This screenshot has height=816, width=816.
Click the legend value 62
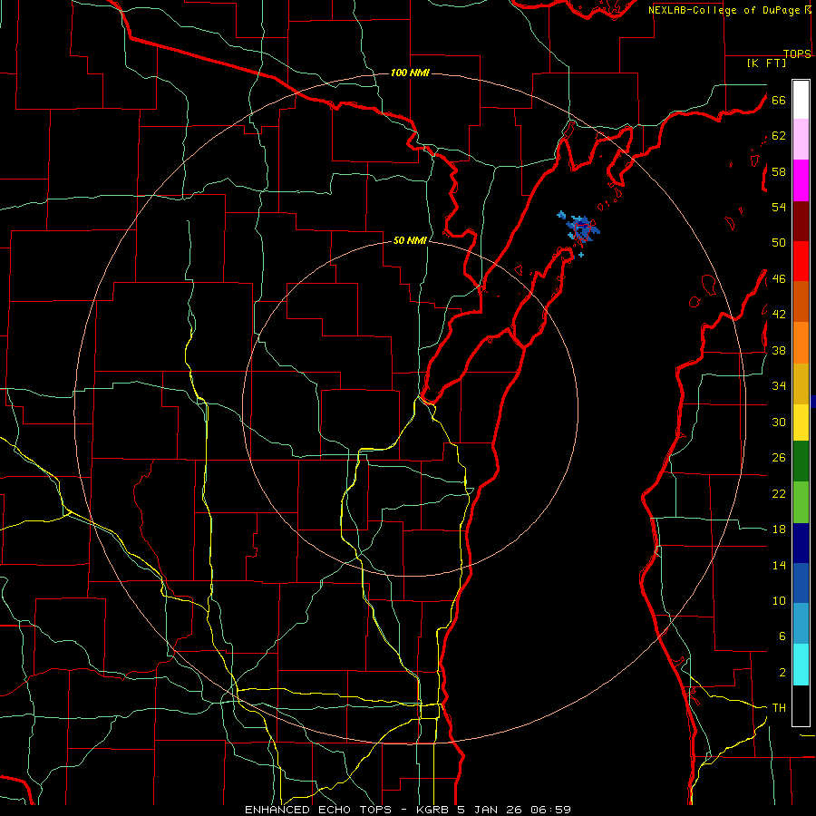click(779, 136)
